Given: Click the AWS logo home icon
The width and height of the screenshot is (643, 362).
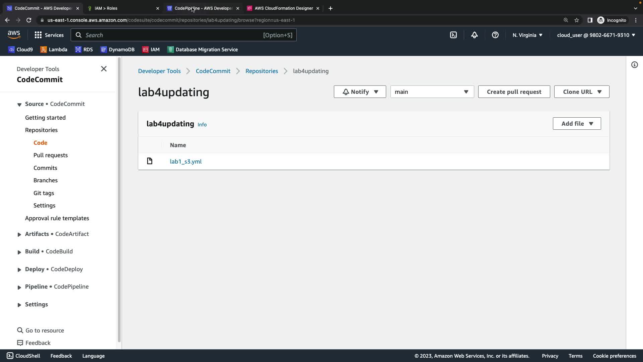Looking at the screenshot, I should click(x=14, y=35).
